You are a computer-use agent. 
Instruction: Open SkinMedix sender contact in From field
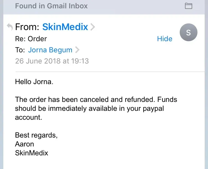(x=65, y=27)
